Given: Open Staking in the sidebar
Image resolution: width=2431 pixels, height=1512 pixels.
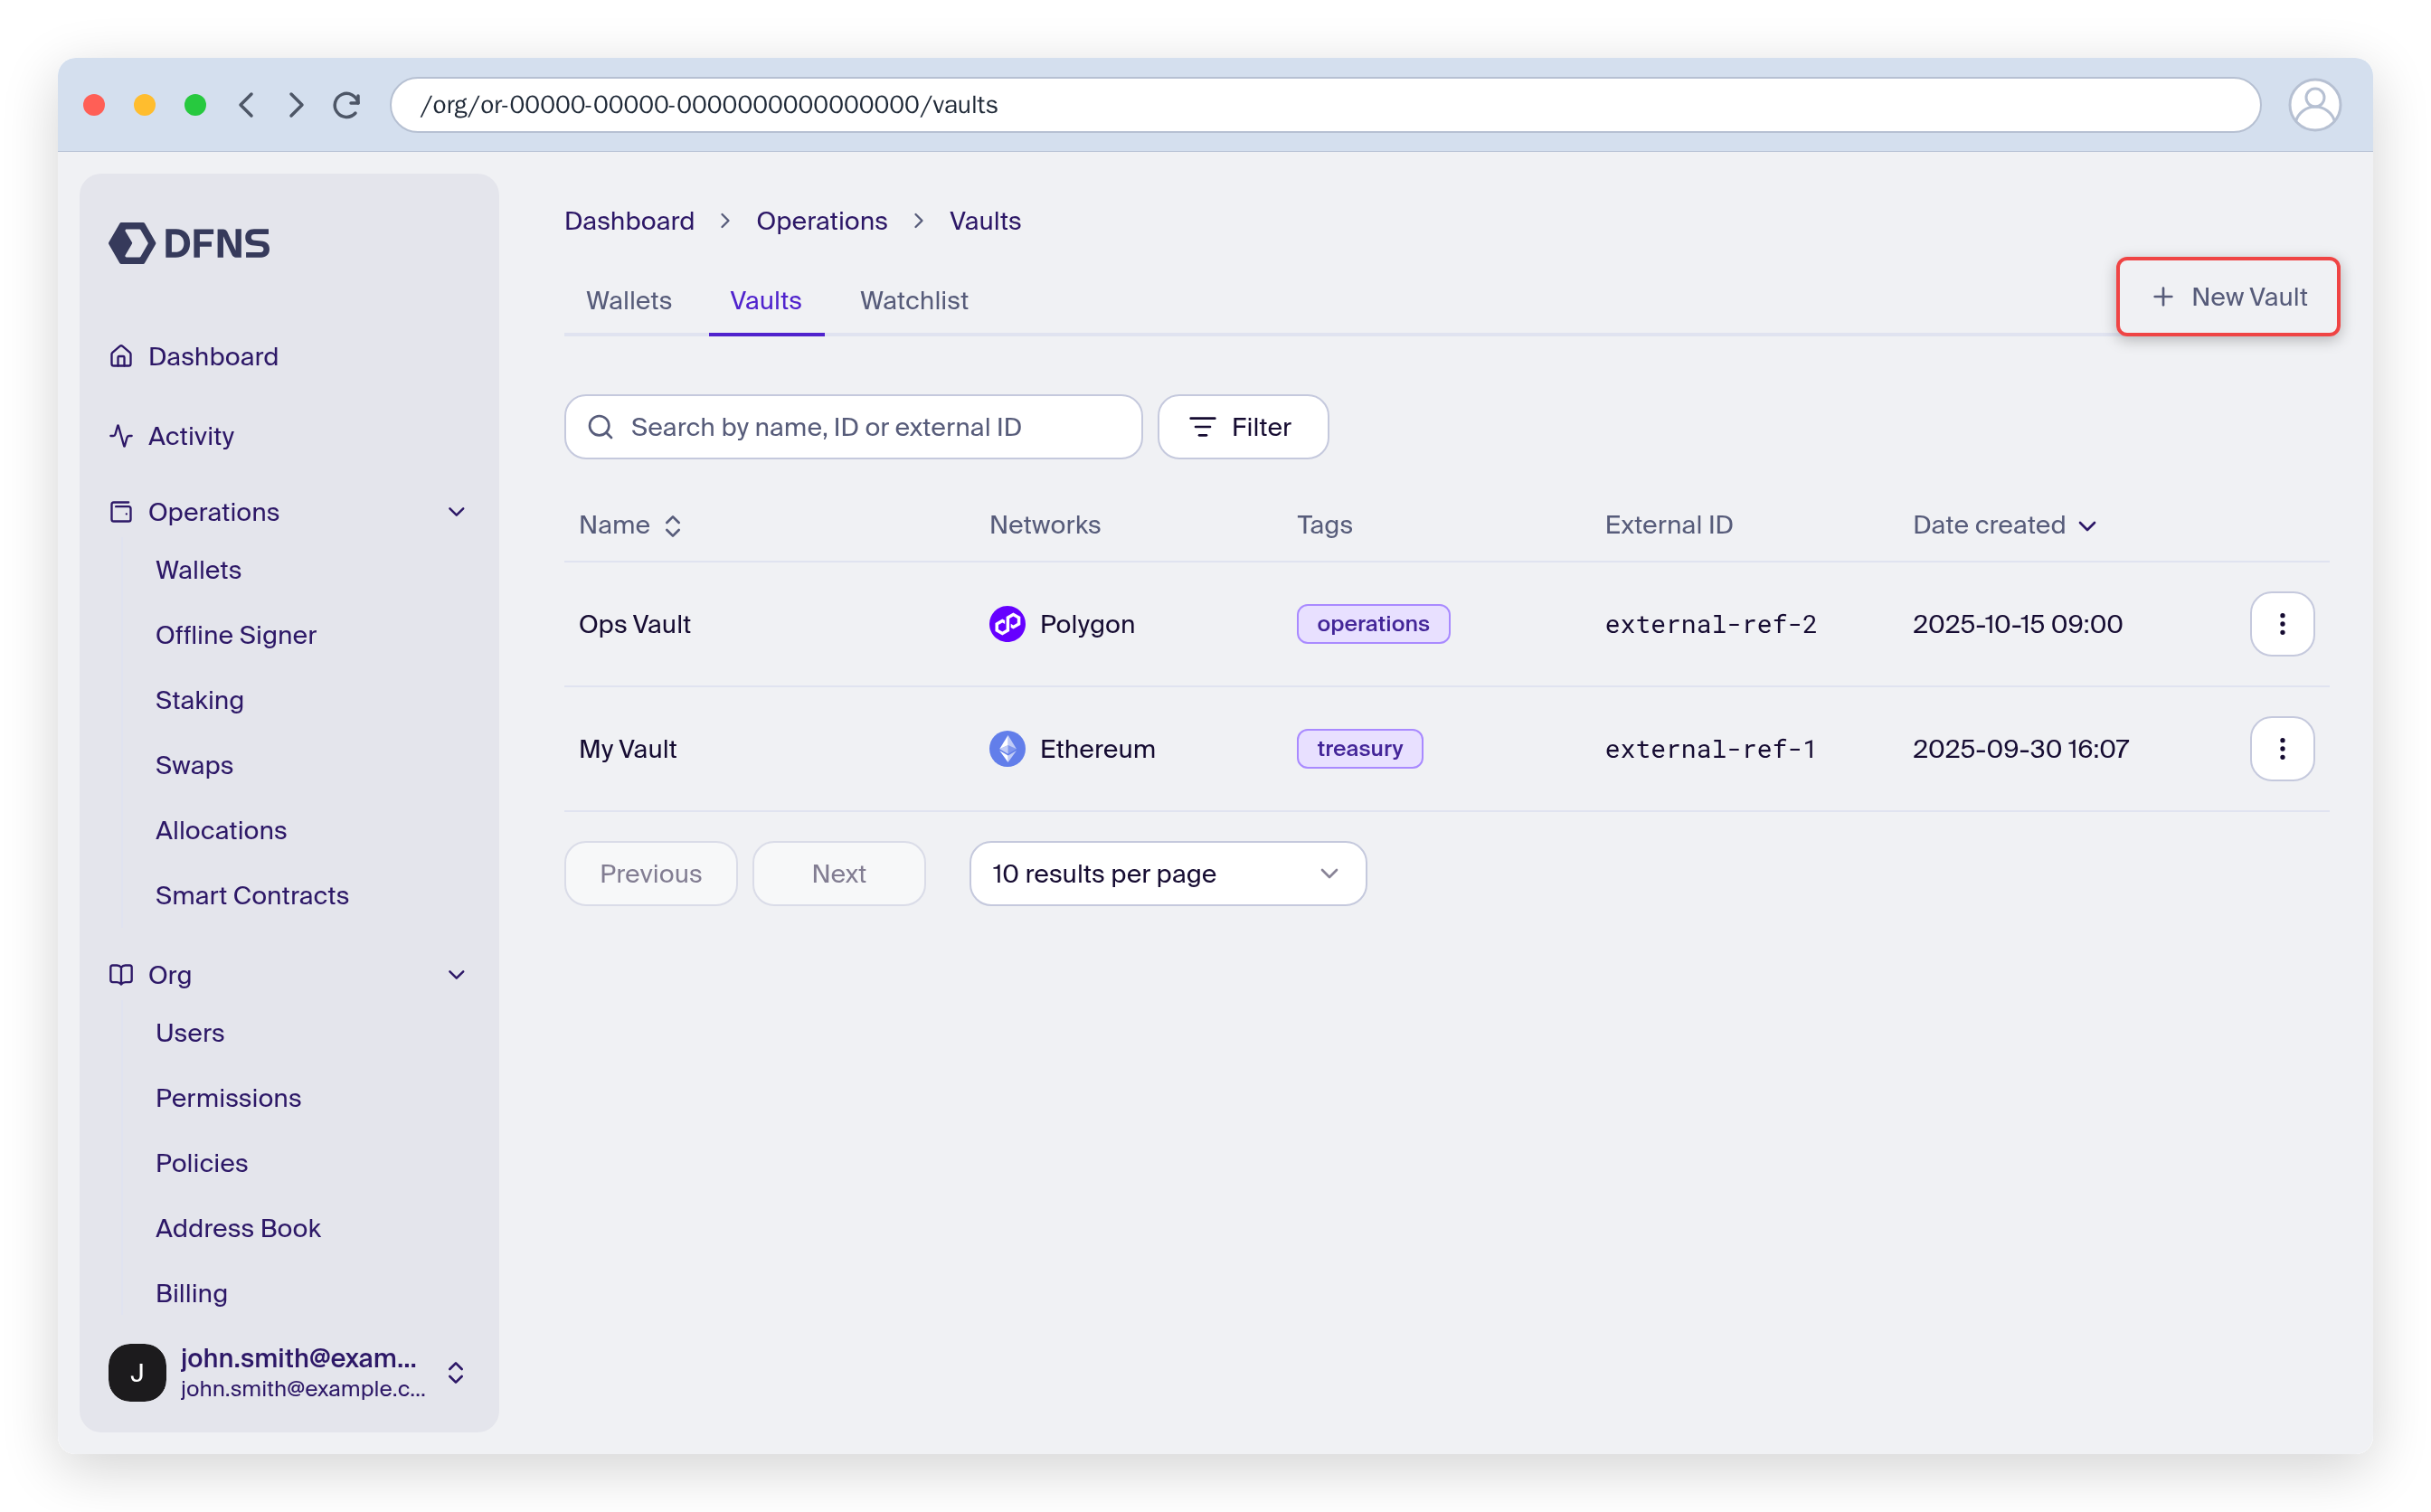Looking at the screenshot, I should pos(199,700).
